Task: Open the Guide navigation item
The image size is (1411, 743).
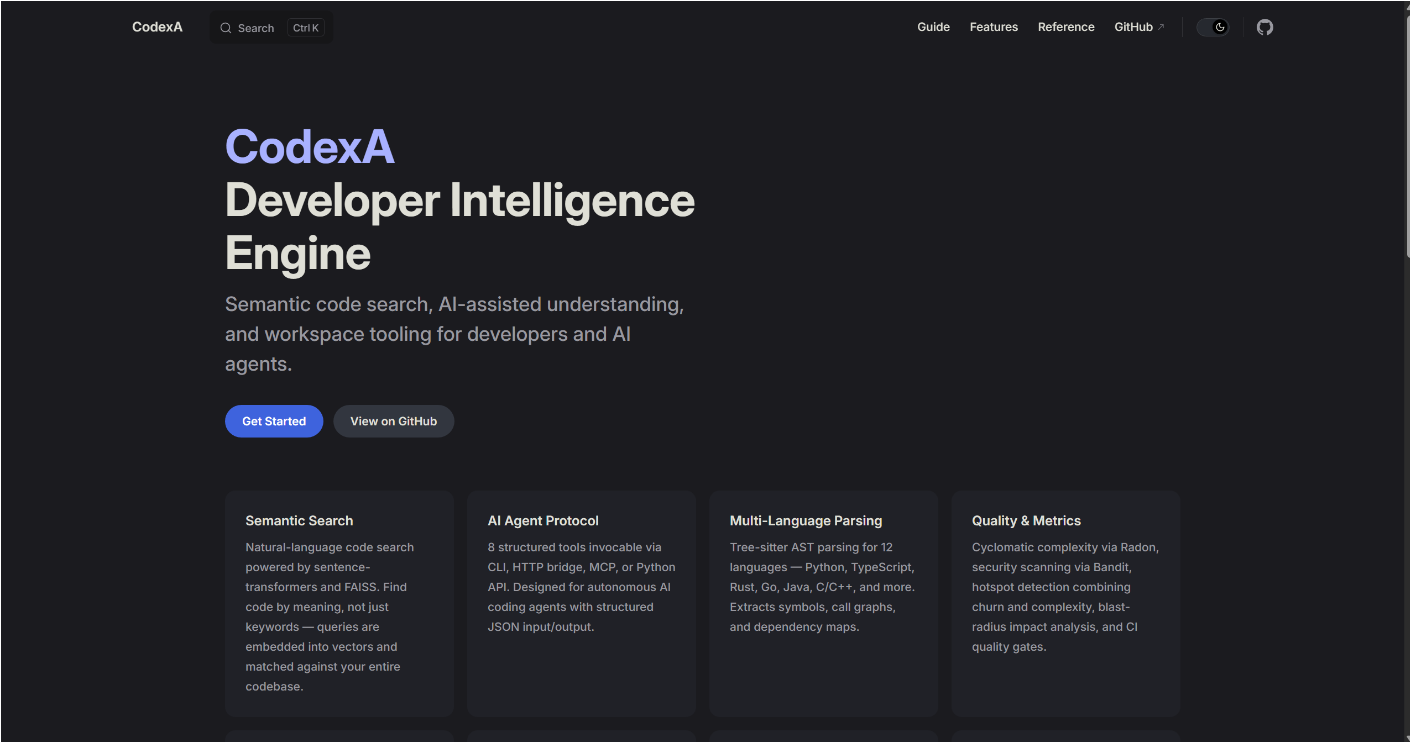Action: (x=933, y=27)
